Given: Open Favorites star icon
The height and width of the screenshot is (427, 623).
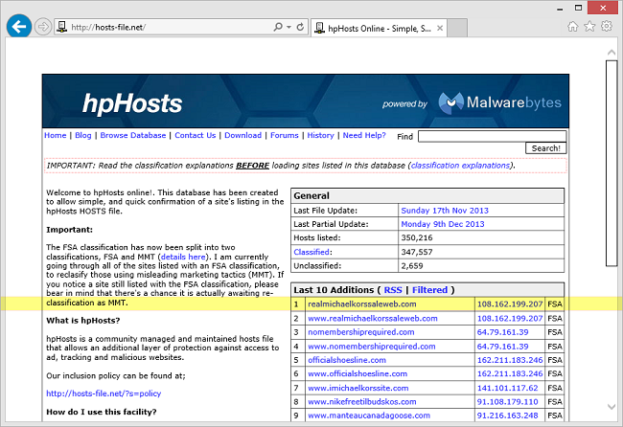Looking at the screenshot, I should click(x=589, y=27).
